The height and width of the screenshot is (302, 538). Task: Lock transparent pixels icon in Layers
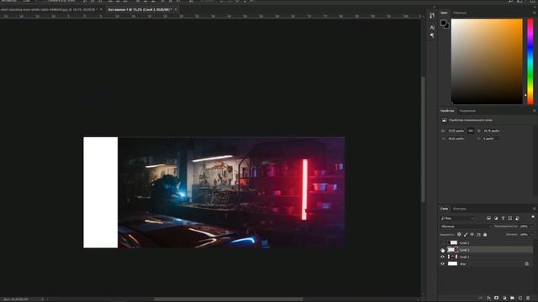459,235
